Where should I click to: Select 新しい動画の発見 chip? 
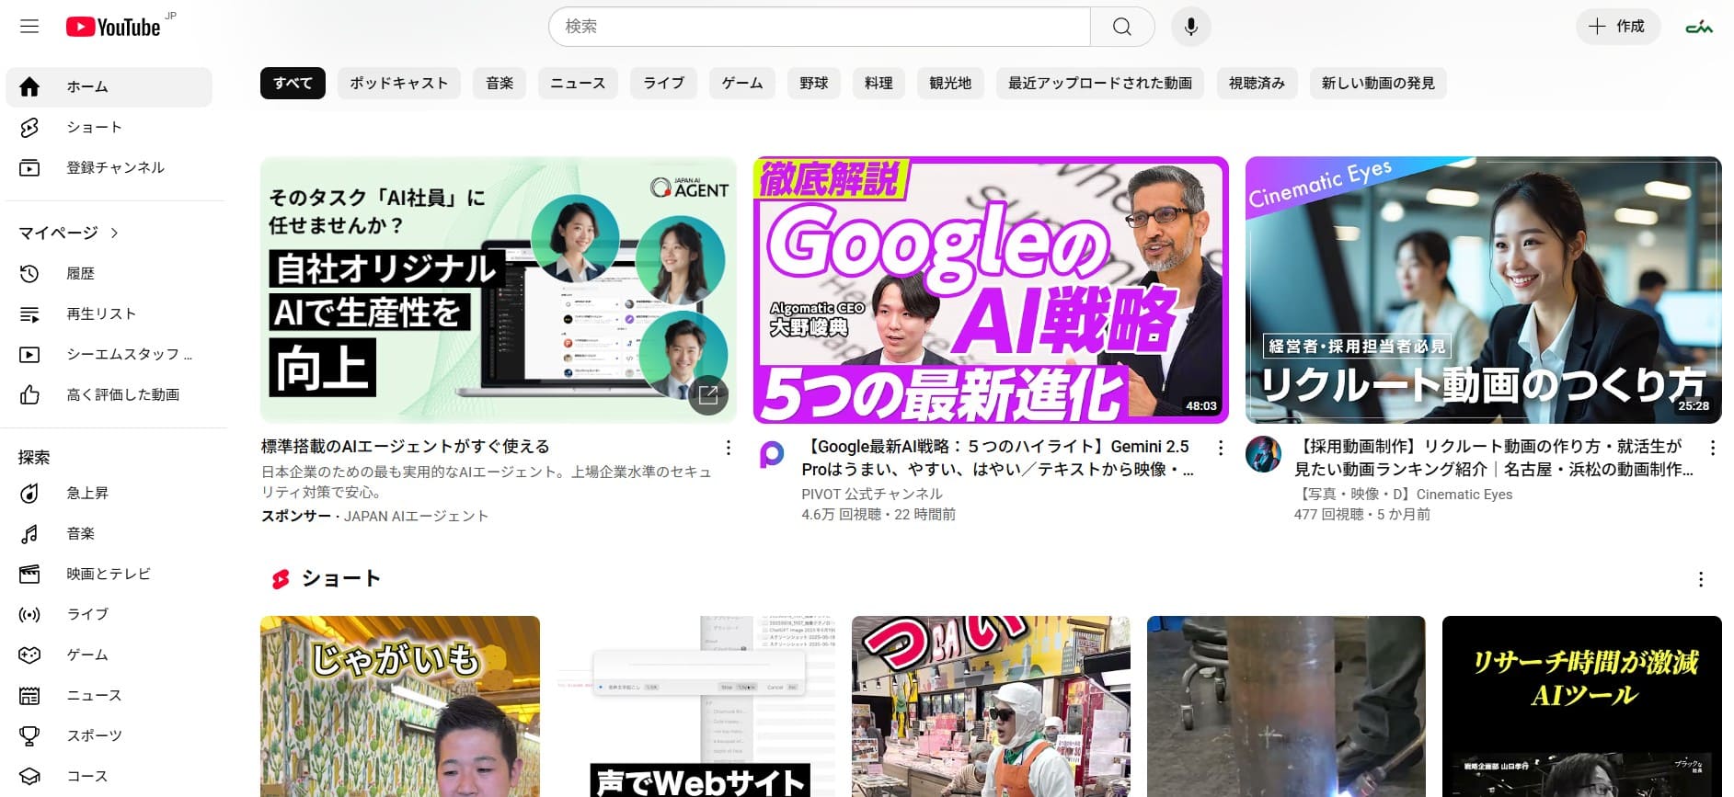click(1378, 83)
